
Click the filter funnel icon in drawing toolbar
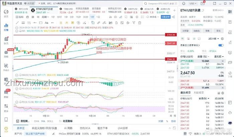[134, 23]
